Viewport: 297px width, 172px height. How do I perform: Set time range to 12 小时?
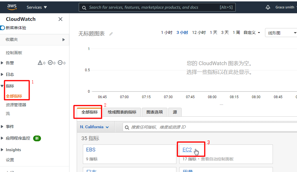[x=199, y=32]
